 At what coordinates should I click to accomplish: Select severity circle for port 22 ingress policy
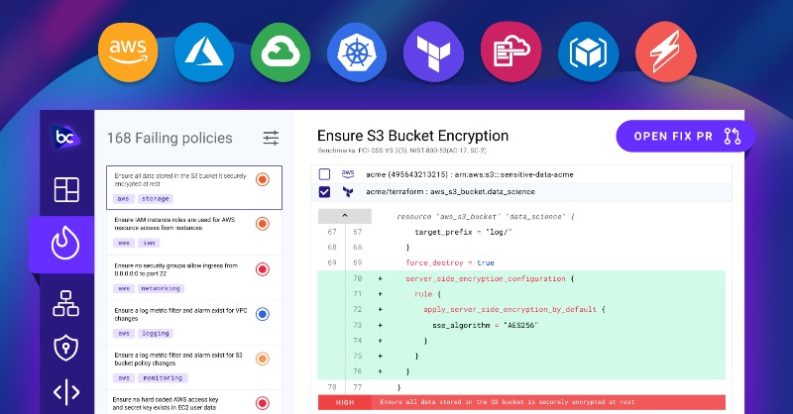263,269
